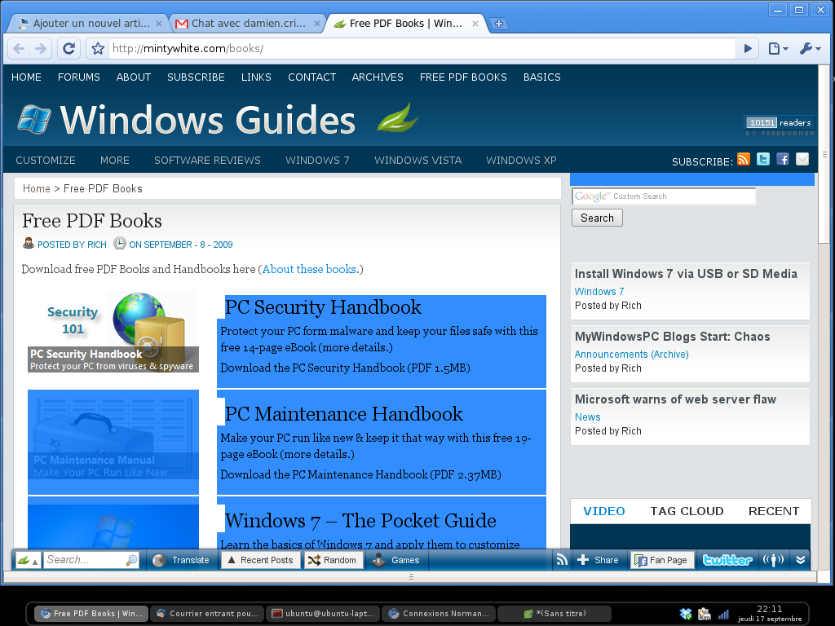Click the green leaf logo in the header
The height and width of the screenshot is (626, 835).
(397, 117)
